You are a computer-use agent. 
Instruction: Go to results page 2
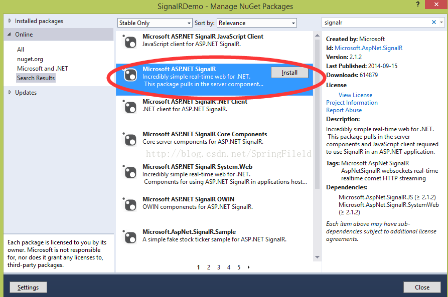tap(209, 267)
